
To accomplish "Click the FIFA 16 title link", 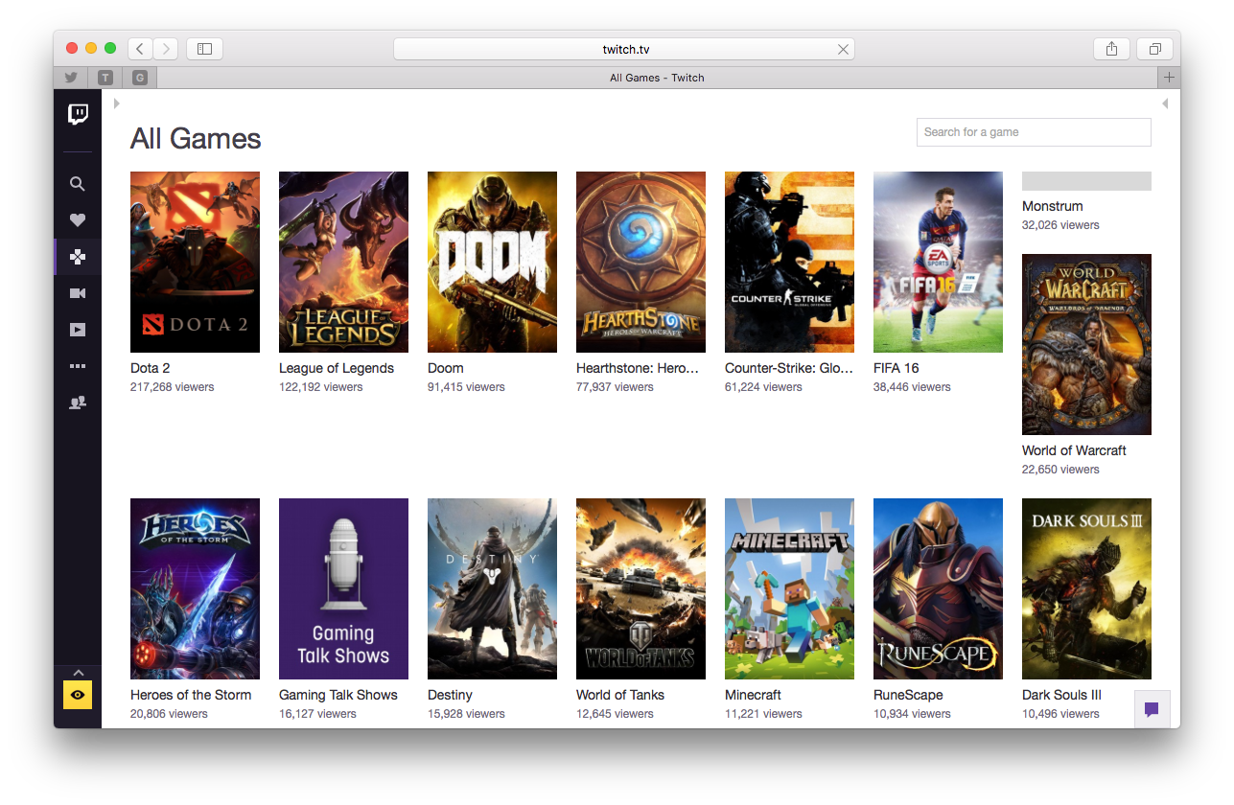I will 896,368.
